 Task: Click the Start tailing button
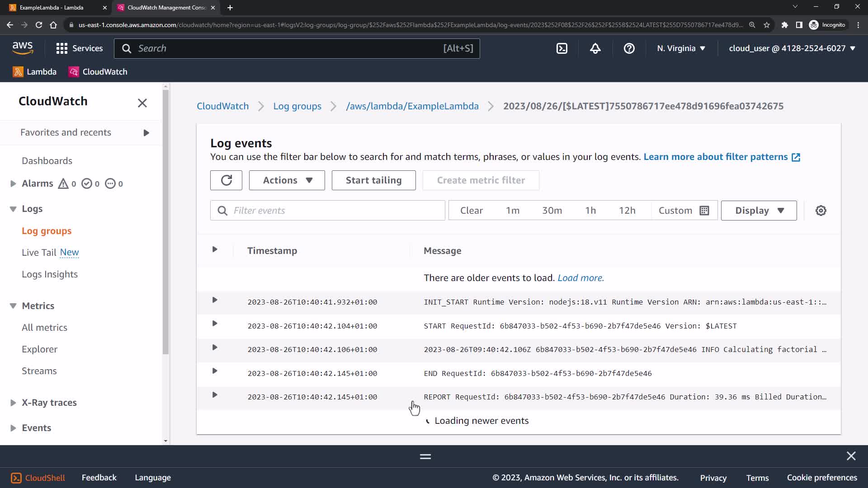[x=373, y=180]
